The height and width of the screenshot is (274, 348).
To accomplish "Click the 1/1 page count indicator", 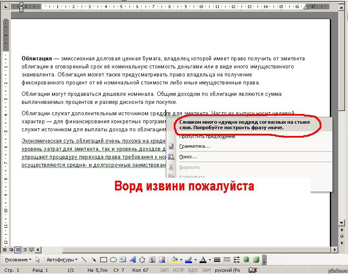I will (x=71, y=270).
